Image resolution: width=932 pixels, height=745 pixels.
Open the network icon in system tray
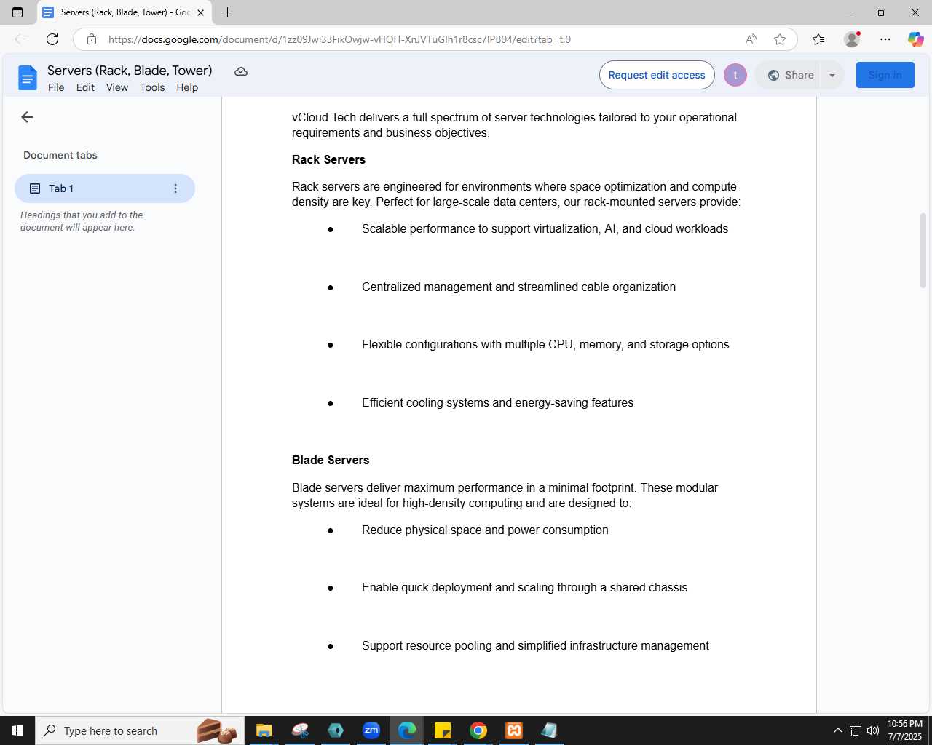click(856, 730)
